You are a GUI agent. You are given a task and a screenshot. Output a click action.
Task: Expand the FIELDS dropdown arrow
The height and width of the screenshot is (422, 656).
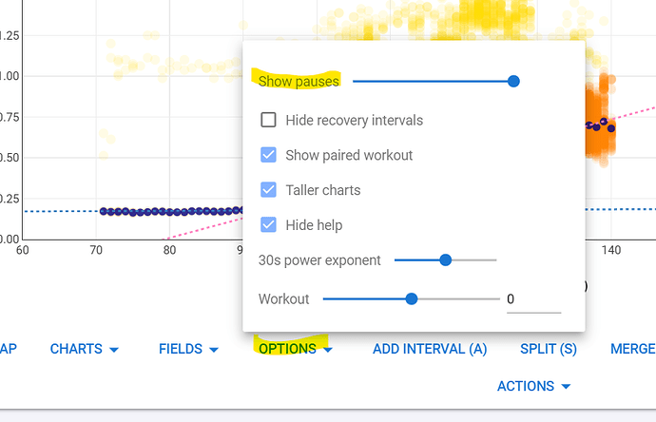pyautogui.click(x=214, y=350)
